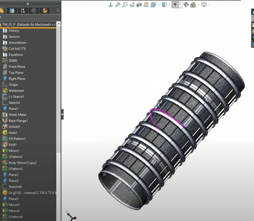Open the DisplayManager color ball tab
Screen dimensions: 254x221
click(x=45, y=11)
